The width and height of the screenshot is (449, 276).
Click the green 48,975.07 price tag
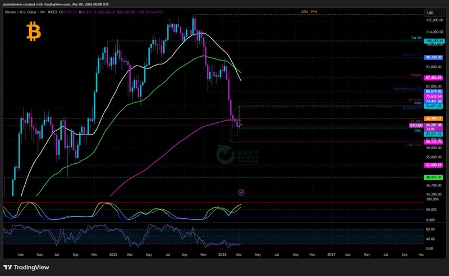[434, 177]
